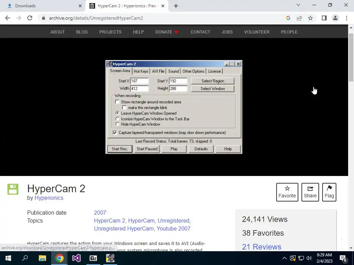Open Visual Studio from the taskbar
The height and width of the screenshot is (265, 354).
(x=76, y=258)
